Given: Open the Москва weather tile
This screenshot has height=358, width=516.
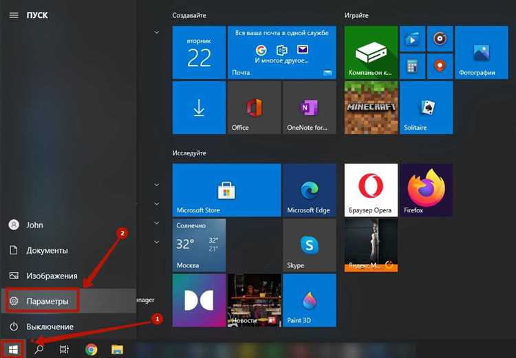Looking at the screenshot, I should [199, 245].
